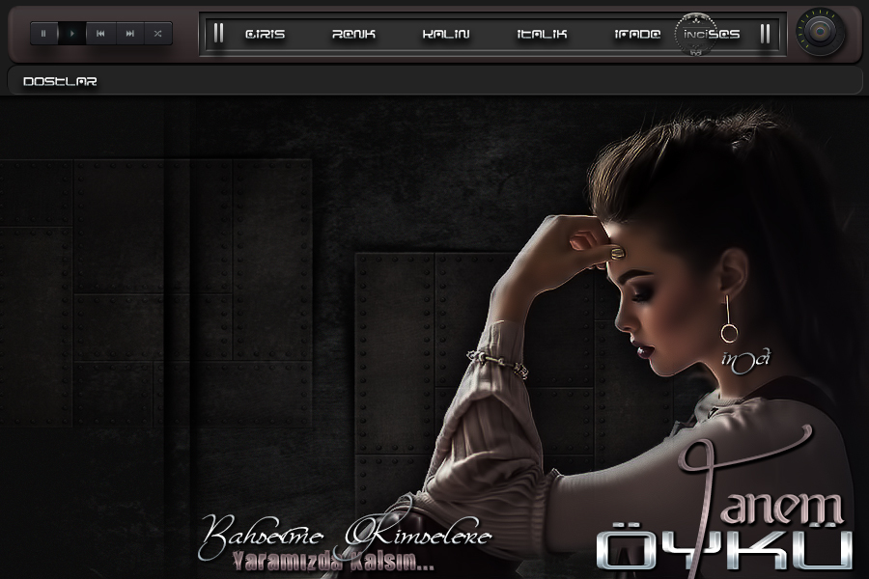The image size is (869, 579).
Task: Open the GIRIS menu item
Action: pos(265,34)
